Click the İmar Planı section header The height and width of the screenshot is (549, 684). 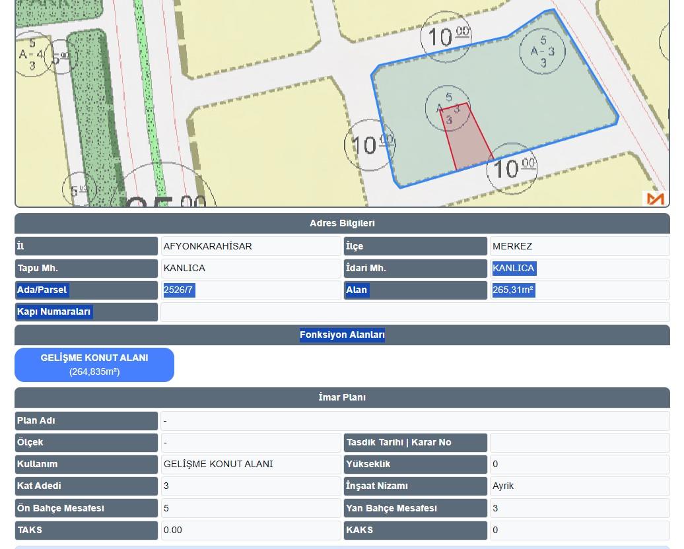pyautogui.click(x=342, y=398)
